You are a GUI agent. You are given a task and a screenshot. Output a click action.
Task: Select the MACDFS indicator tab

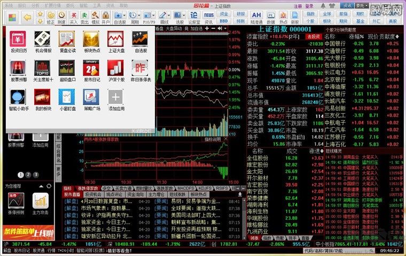pyautogui.click(x=186, y=188)
